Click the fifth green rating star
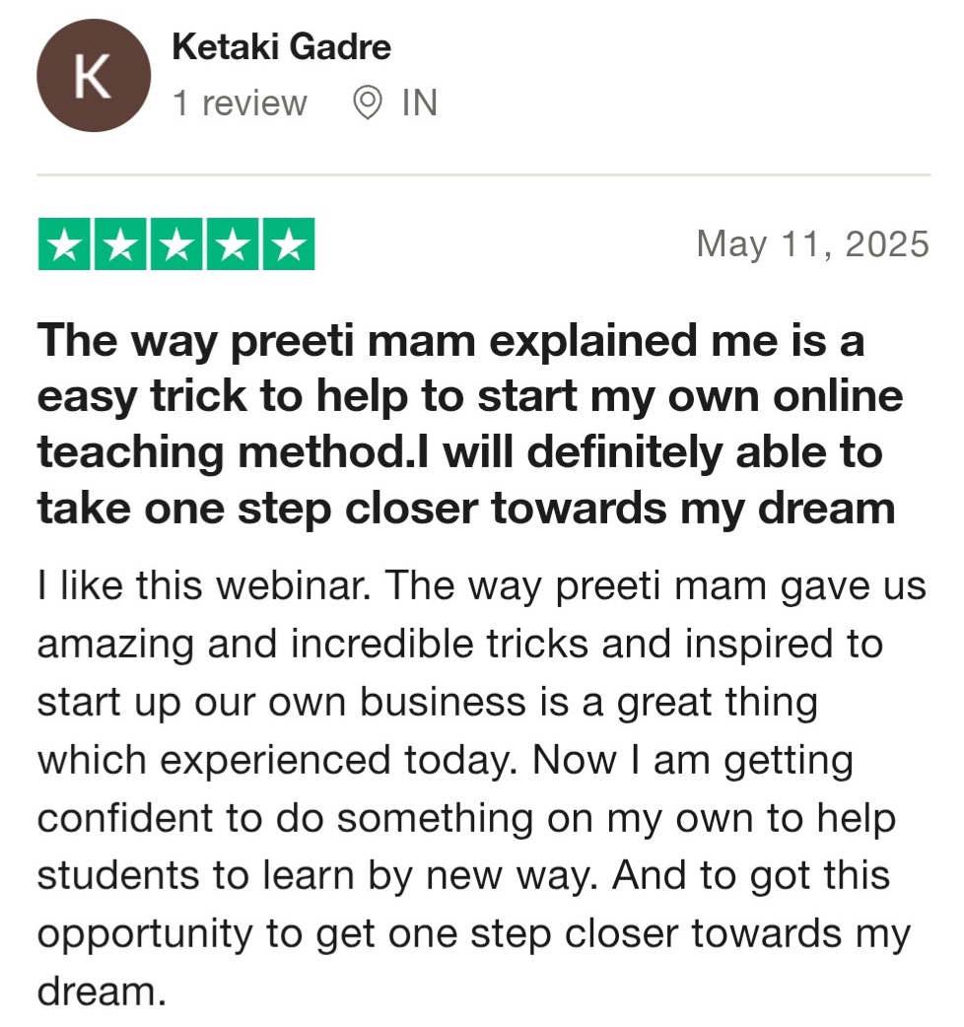The height and width of the screenshot is (1027, 964). (289, 244)
